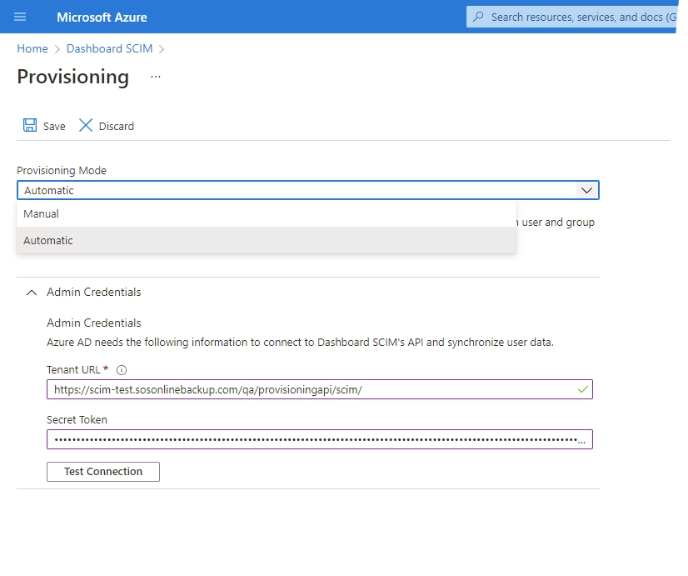Click the Tenant URL info icon
688x576 pixels.
122,370
